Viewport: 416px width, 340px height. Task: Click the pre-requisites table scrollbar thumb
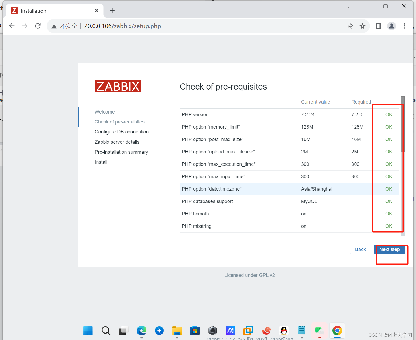(403, 124)
